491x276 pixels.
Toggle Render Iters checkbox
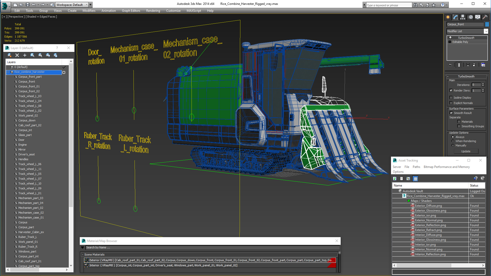coord(451,90)
